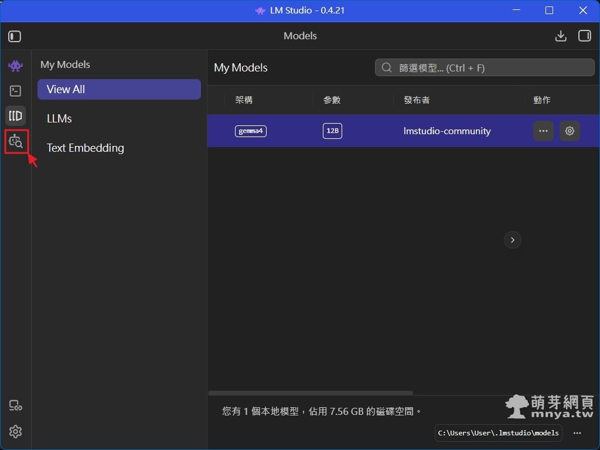Minimize the LM Studio window

[517, 11]
